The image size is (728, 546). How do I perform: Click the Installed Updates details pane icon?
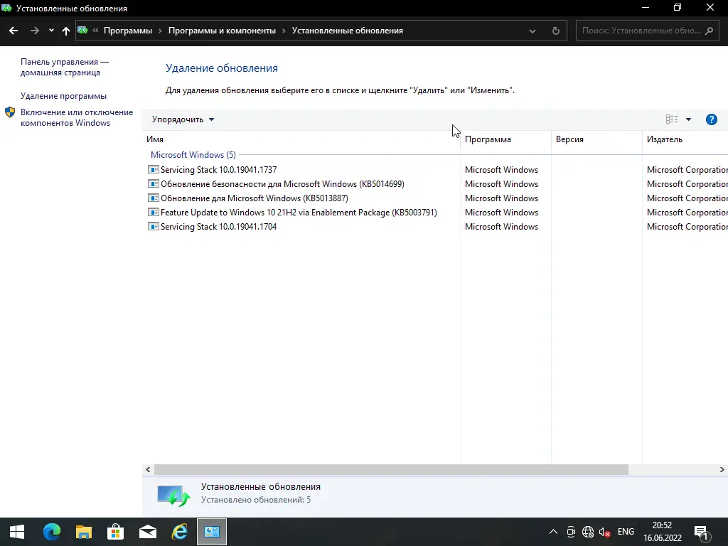[x=173, y=495]
